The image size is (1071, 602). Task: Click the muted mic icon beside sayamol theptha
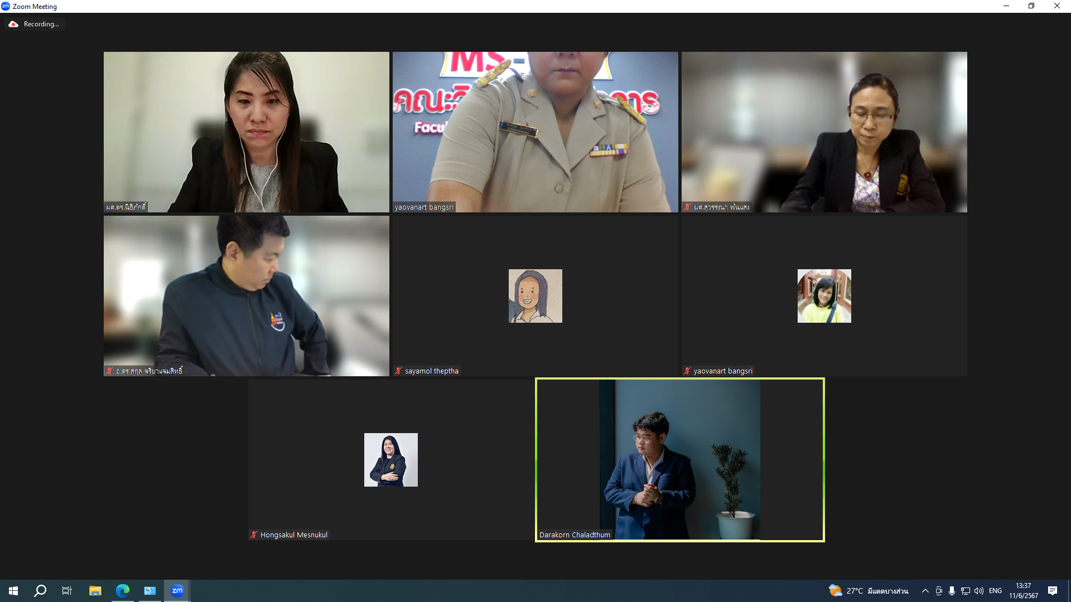(398, 371)
